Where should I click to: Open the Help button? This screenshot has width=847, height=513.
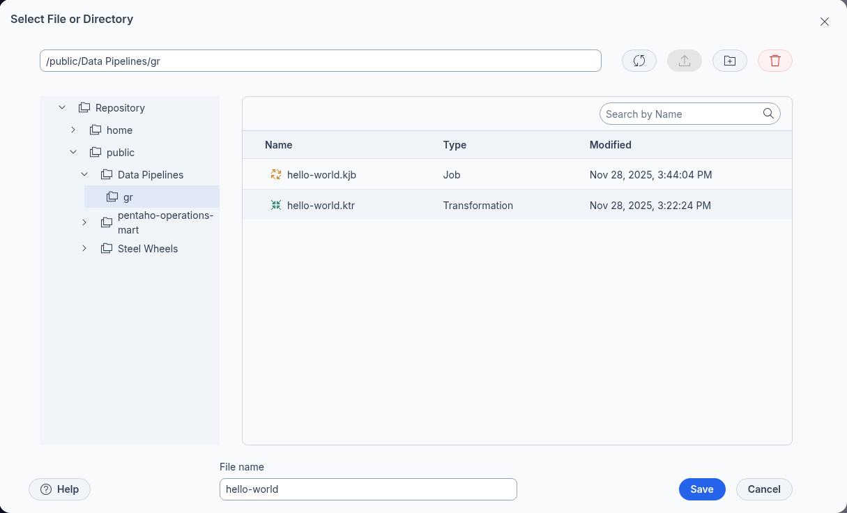tap(59, 489)
